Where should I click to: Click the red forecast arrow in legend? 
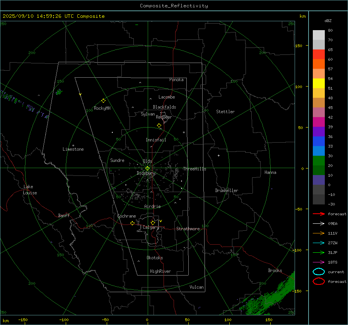(x=319, y=214)
